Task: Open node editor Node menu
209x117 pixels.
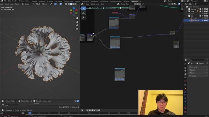Action: pyautogui.click(x=102, y=4)
